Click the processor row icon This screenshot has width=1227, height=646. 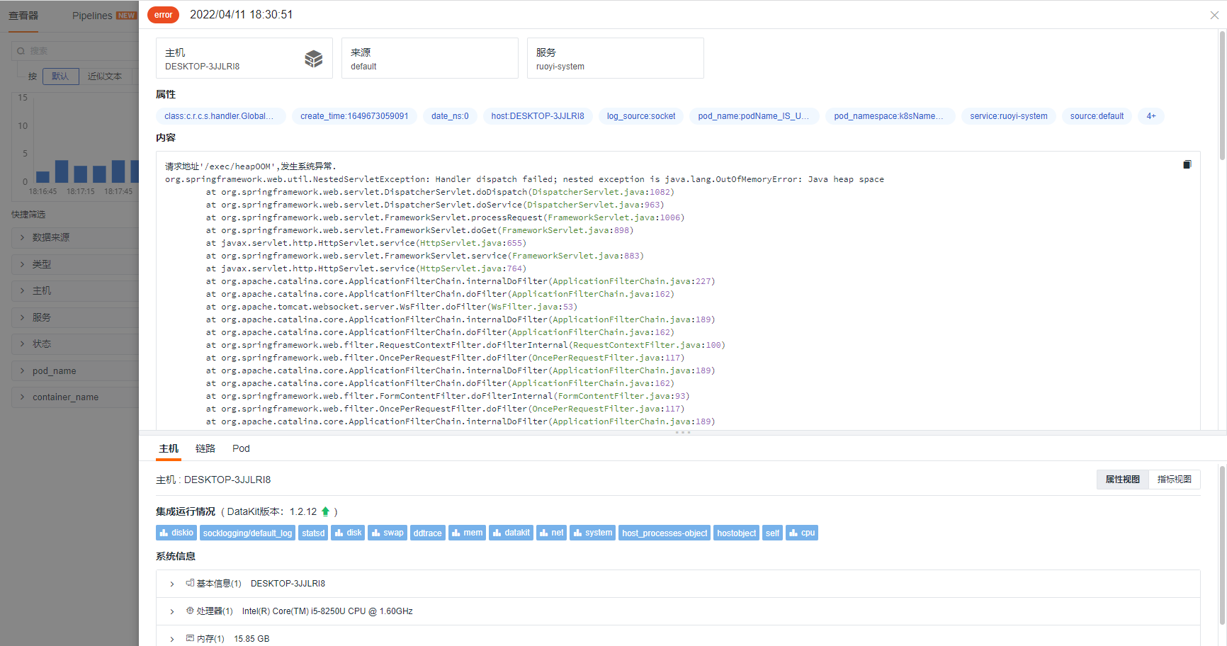click(190, 611)
